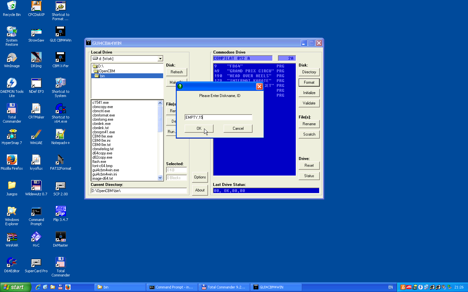Screen dimensions: 468x292
Task: Open the Options button
Action: tap(200, 177)
